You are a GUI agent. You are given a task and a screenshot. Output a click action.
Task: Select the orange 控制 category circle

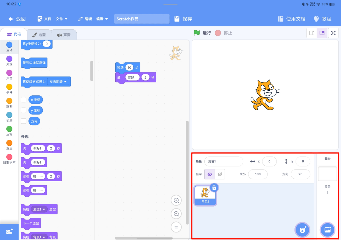pos(9,101)
